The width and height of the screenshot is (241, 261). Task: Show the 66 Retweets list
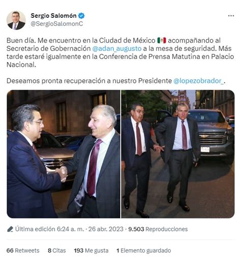23,250
